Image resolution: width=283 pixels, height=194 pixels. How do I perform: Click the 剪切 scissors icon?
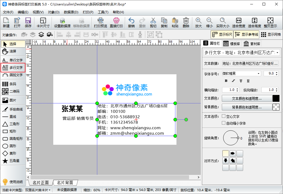[153, 23]
